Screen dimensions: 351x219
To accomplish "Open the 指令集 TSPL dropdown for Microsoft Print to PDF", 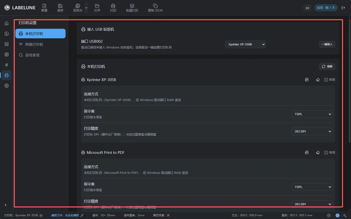I will [312, 187].
